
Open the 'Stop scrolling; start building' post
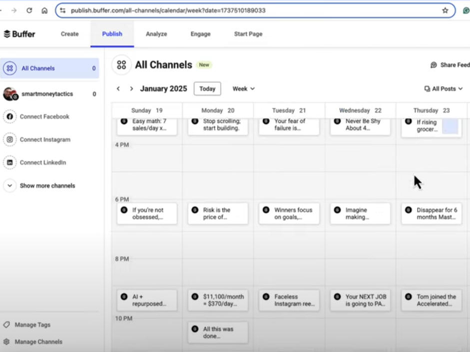pos(218,126)
